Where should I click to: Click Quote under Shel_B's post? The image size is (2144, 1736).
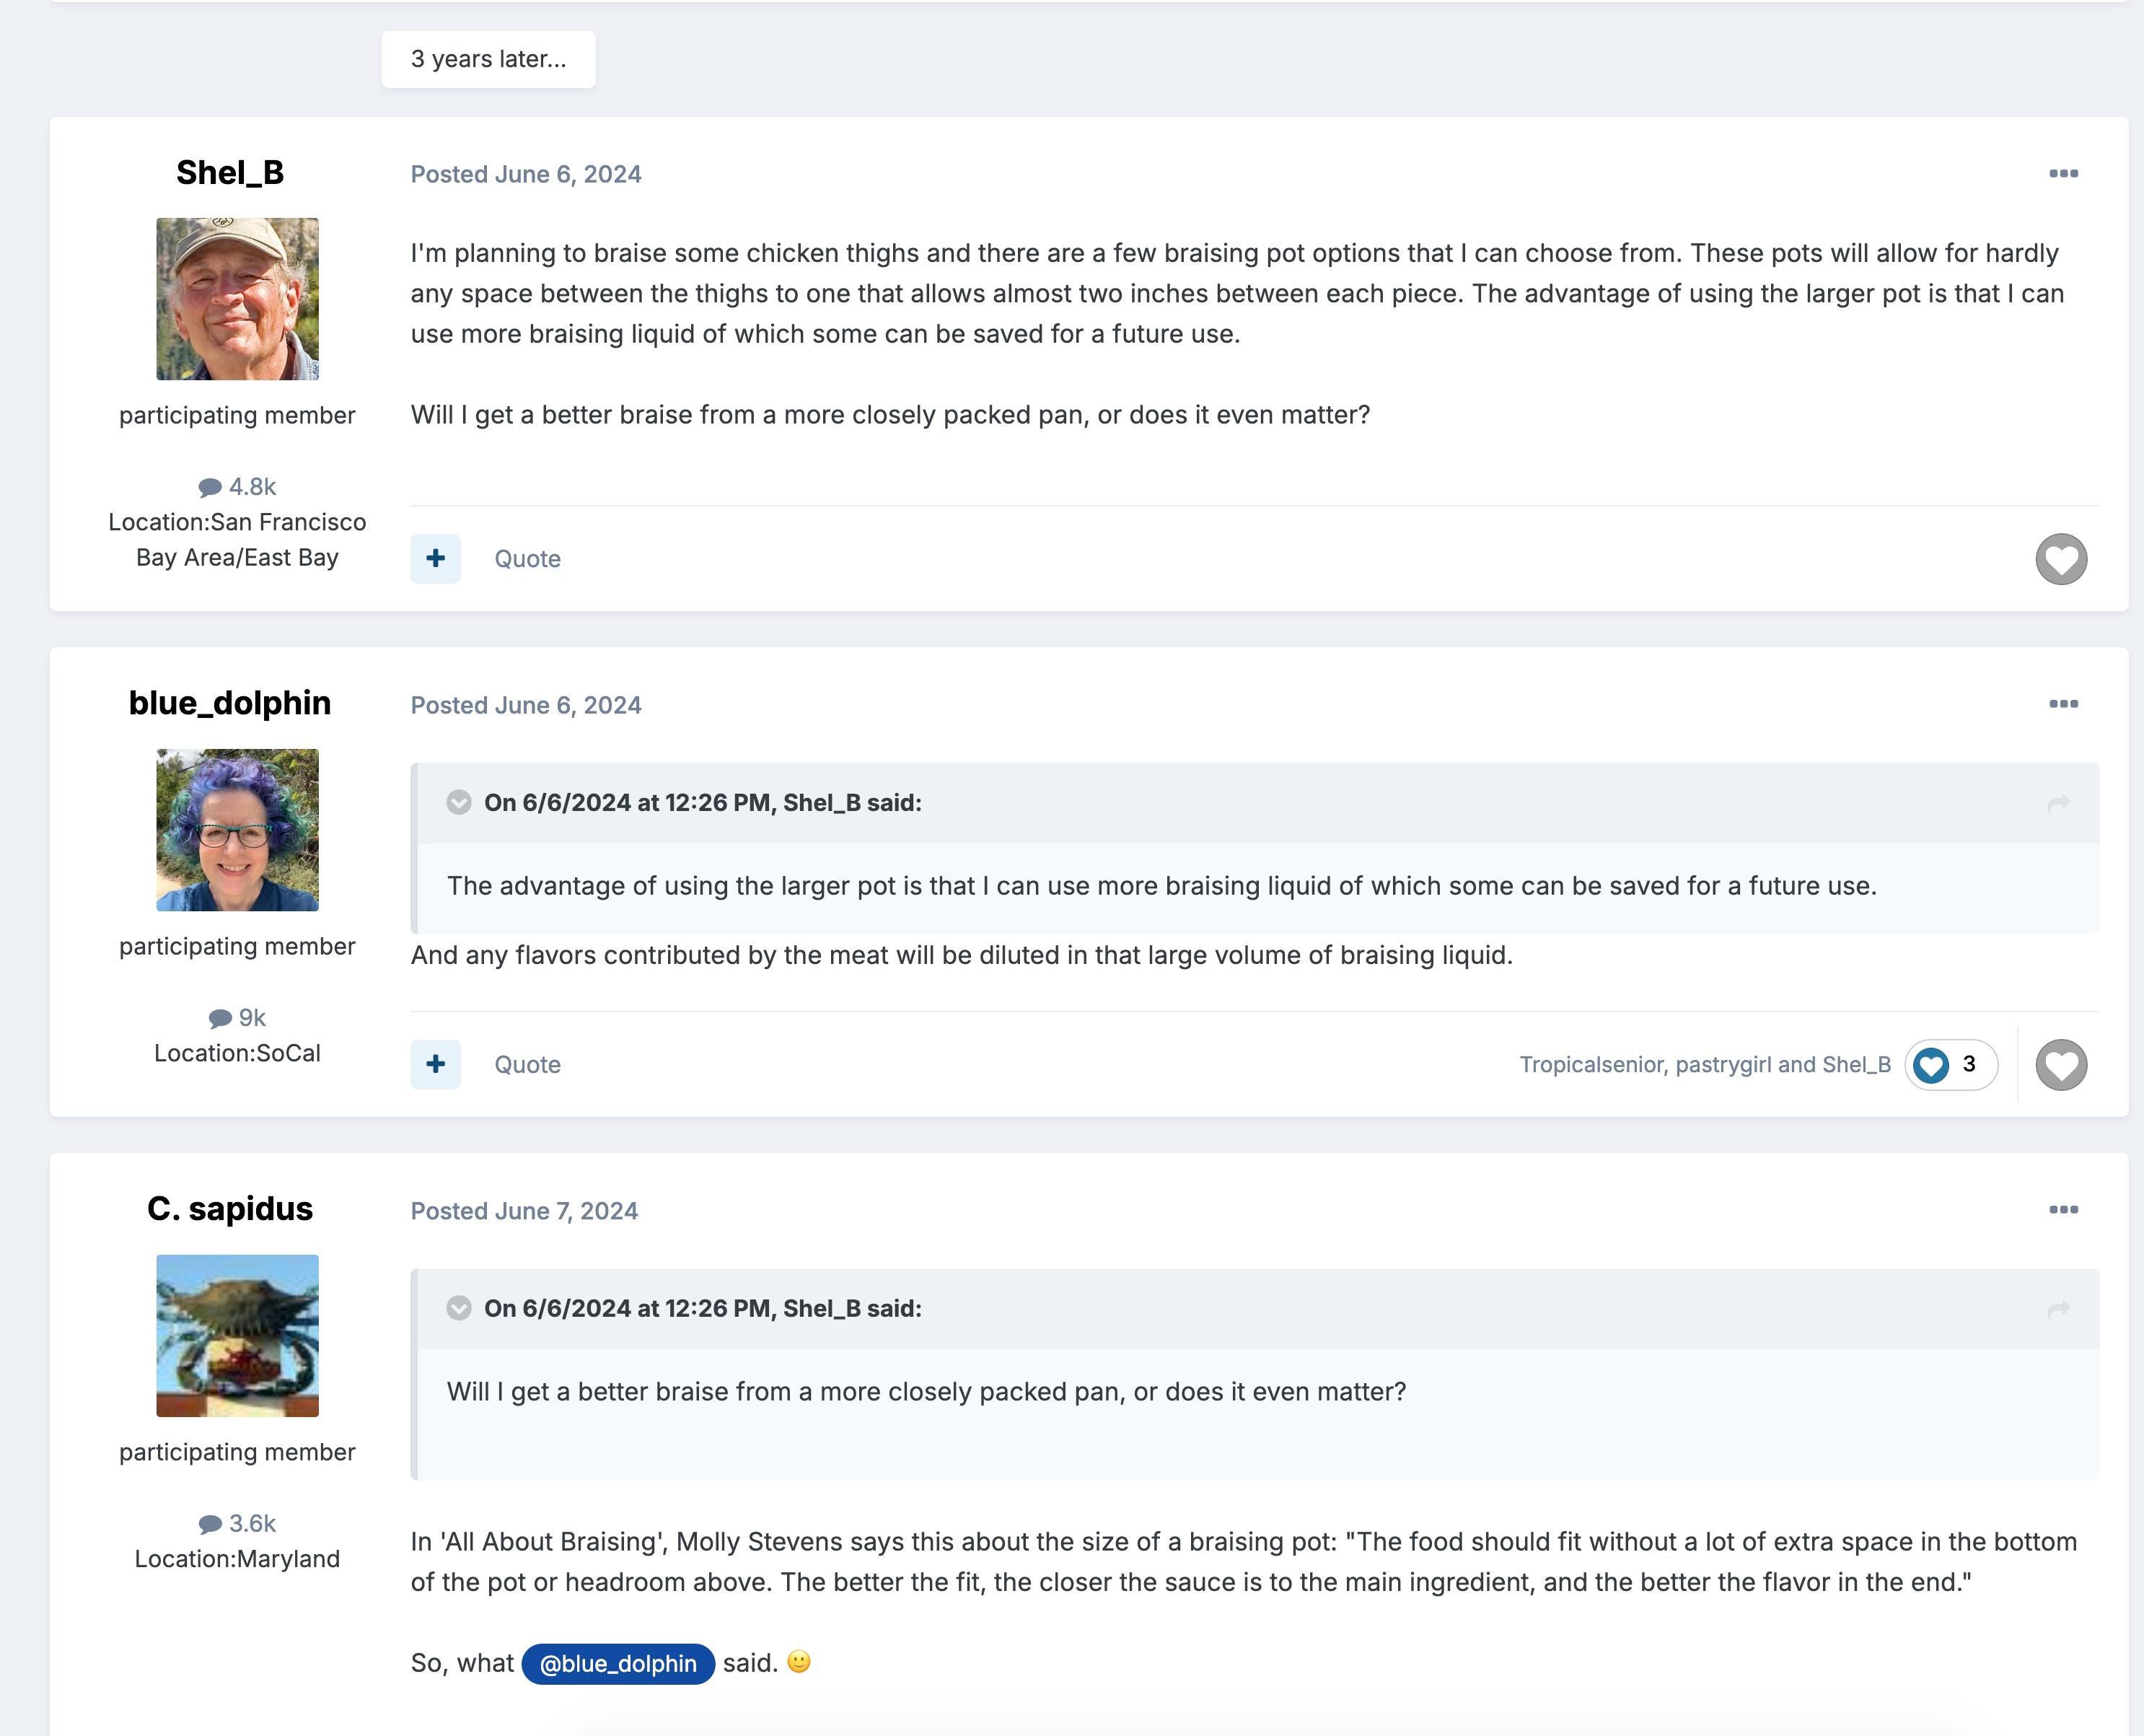pyautogui.click(x=528, y=559)
